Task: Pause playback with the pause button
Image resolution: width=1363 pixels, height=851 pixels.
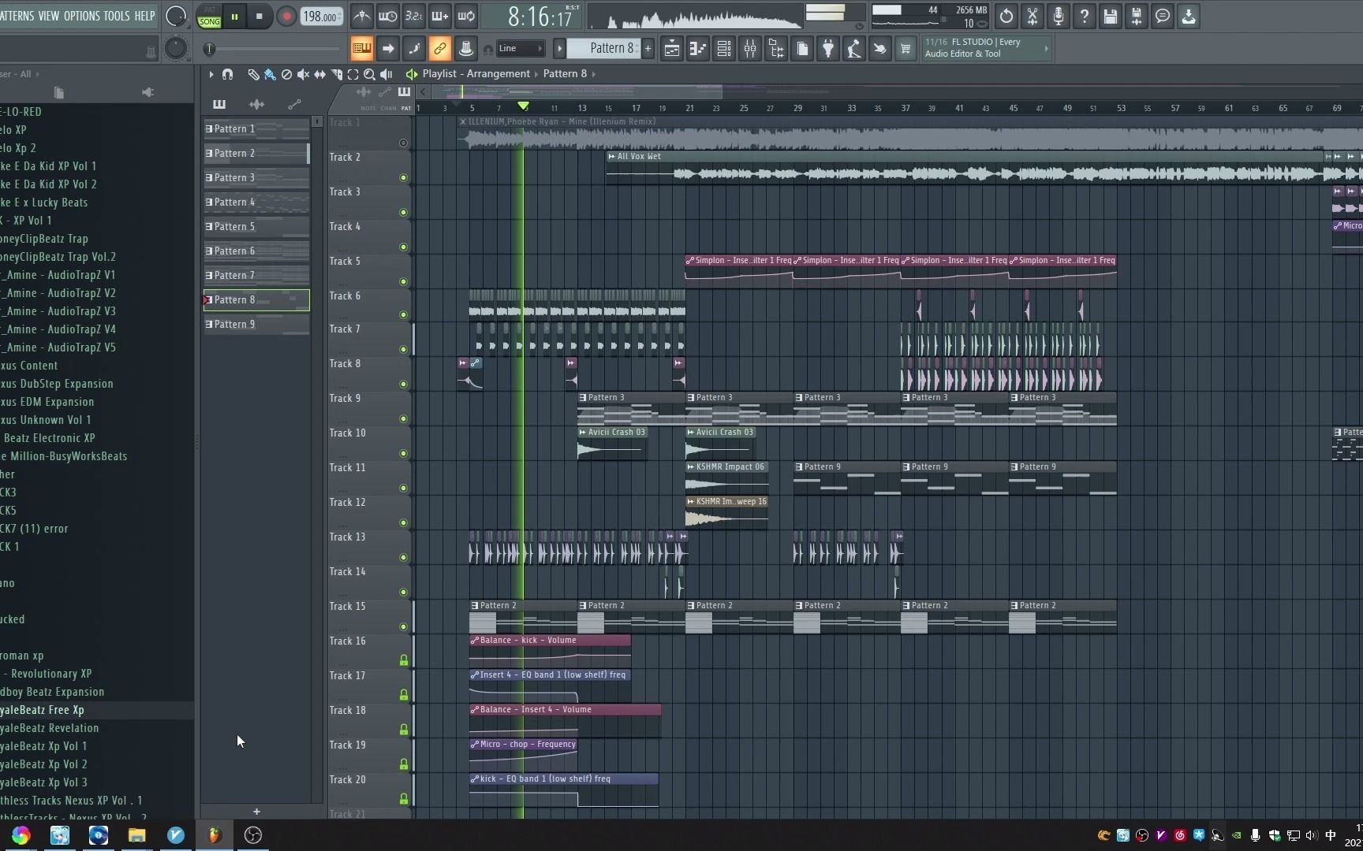Action: point(234,17)
